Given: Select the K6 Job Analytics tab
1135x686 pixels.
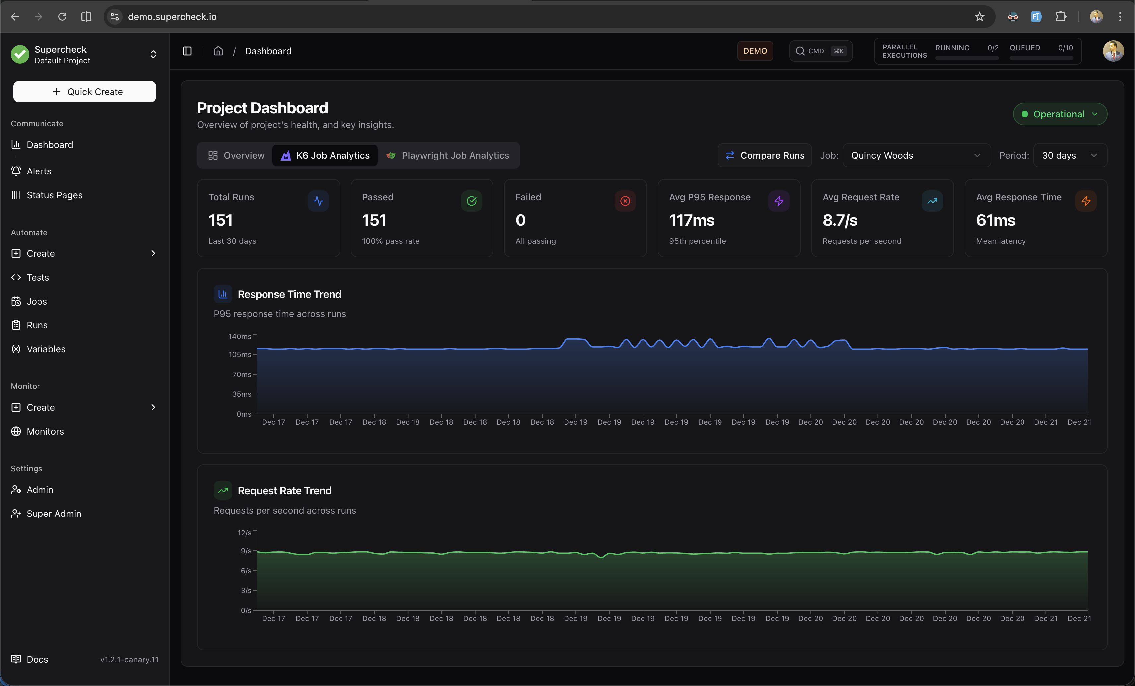Looking at the screenshot, I should point(325,155).
